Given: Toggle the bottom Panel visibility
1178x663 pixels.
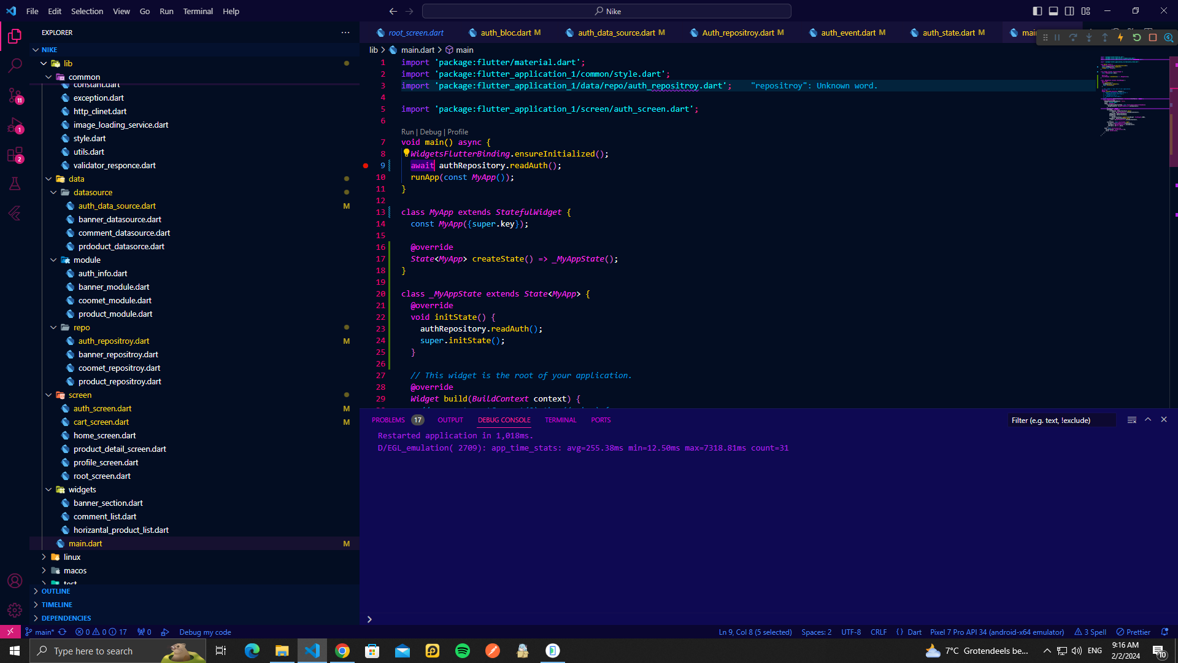Looking at the screenshot, I should pos(1053,11).
